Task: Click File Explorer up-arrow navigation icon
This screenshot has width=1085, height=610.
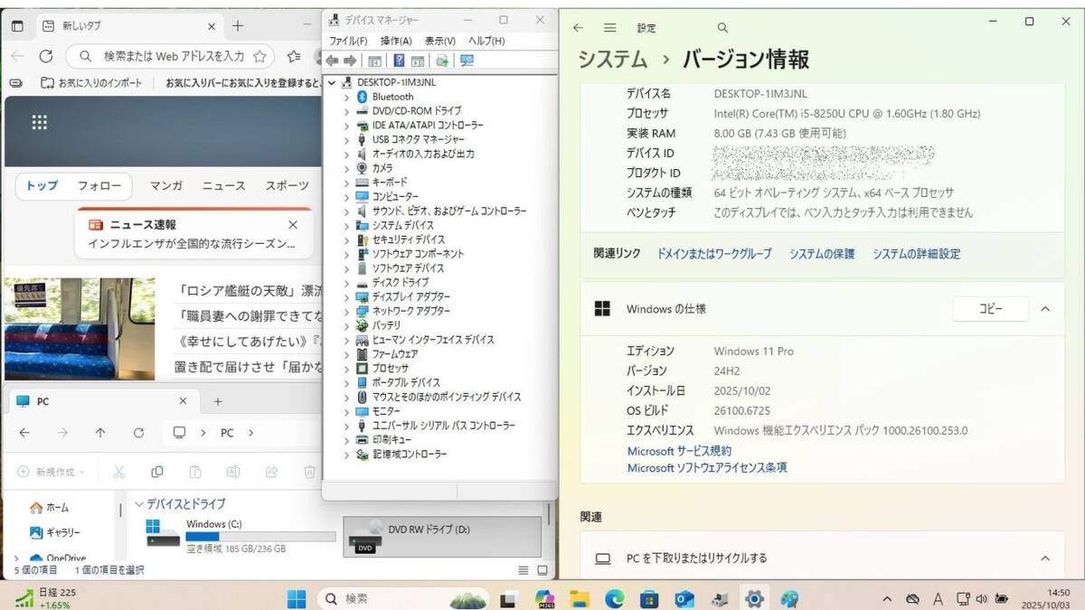Action: (100, 433)
